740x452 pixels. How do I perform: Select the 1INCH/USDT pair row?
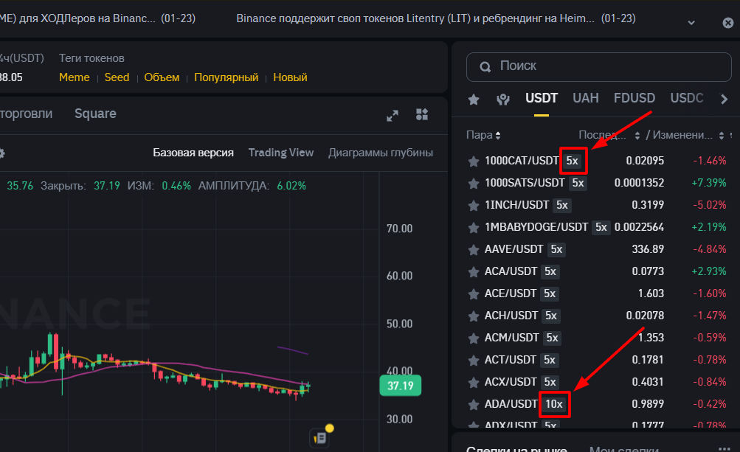[597, 205]
